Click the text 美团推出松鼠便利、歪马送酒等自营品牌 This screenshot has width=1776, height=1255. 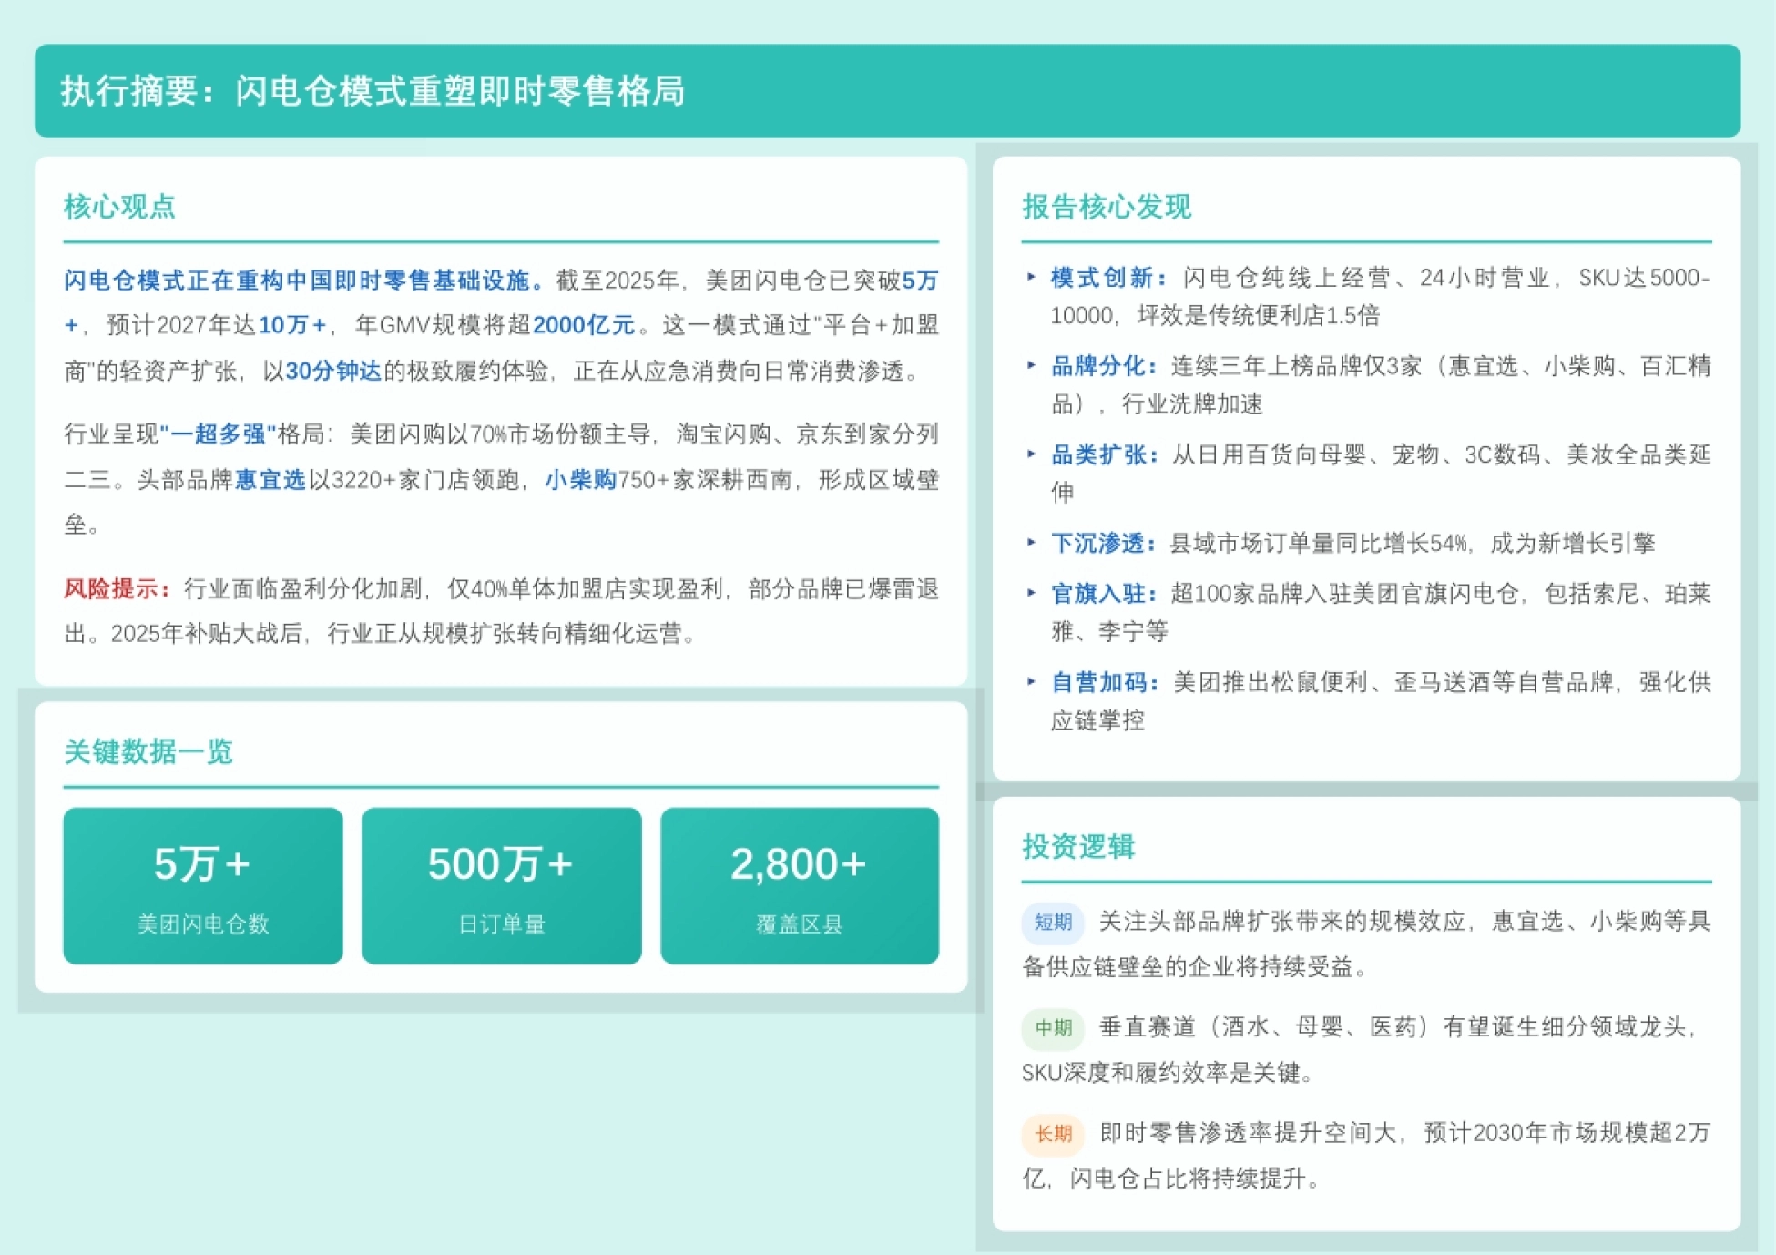click(x=1393, y=682)
